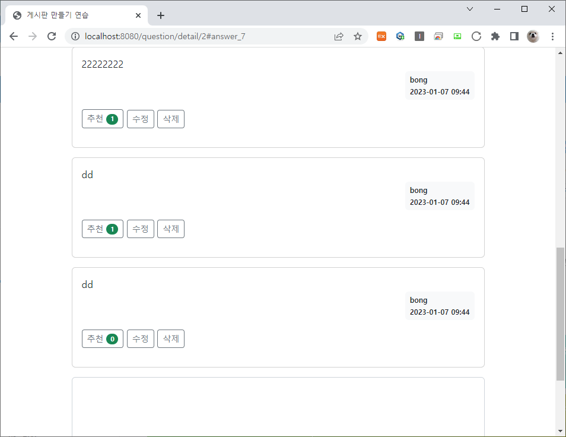Click the scrollbar up arrow
This screenshot has width=566, height=437.
coord(560,53)
